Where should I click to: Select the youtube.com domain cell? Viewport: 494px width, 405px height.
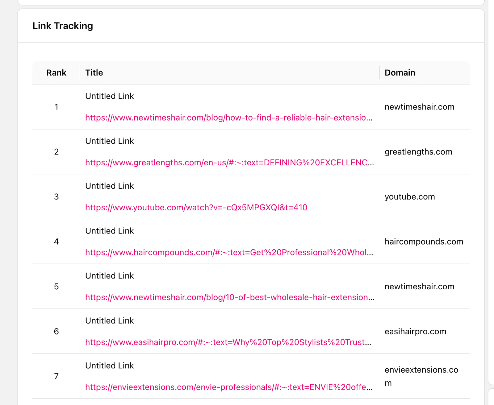pos(410,197)
